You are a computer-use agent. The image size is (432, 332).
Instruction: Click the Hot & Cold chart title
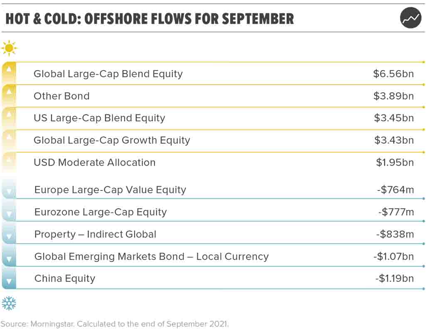pyautogui.click(x=150, y=19)
